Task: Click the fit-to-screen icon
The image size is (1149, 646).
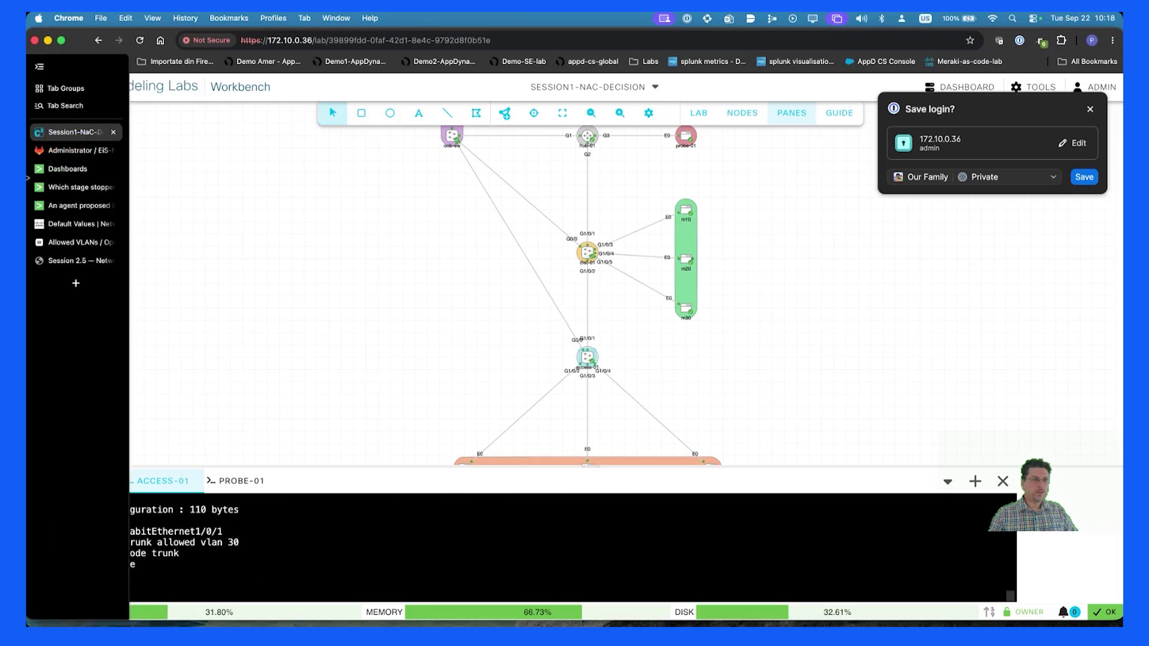Action: pos(563,113)
